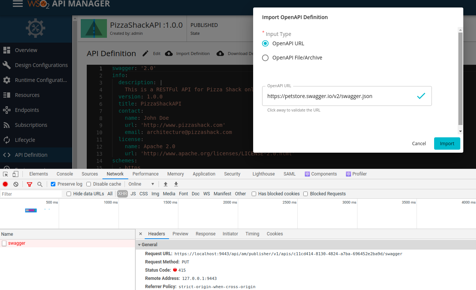The height and width of the screenshot is (290, 476).
Task: Click the cloud upload Import Definition icon
Action: (x=169, y=54)
